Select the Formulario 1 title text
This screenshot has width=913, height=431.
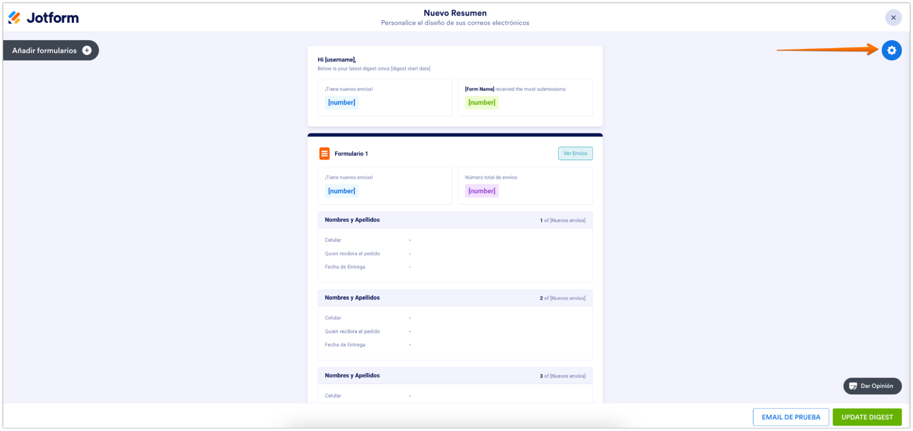point(351,154)
